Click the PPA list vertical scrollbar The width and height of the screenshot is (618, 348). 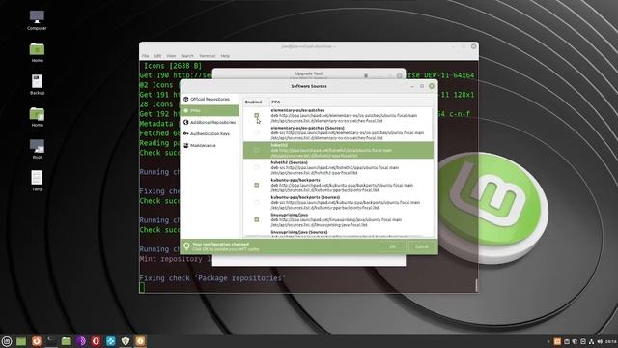pyautogui.click(x=433, y=125)
